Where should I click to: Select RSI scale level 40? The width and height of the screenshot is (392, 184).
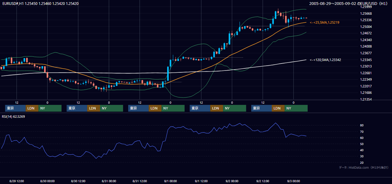tap(362, 150)
